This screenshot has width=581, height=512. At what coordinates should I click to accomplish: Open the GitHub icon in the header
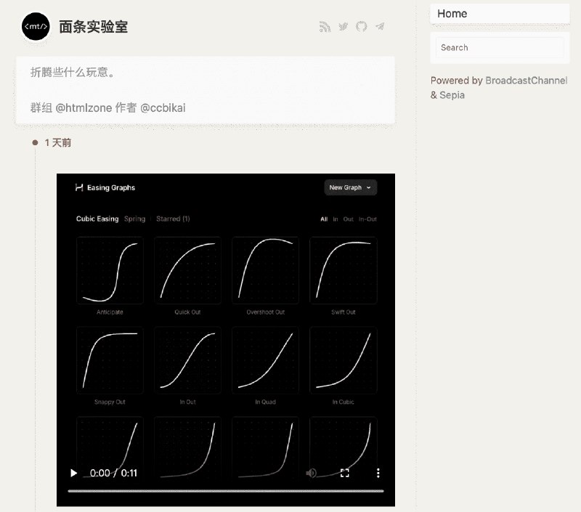361,26
